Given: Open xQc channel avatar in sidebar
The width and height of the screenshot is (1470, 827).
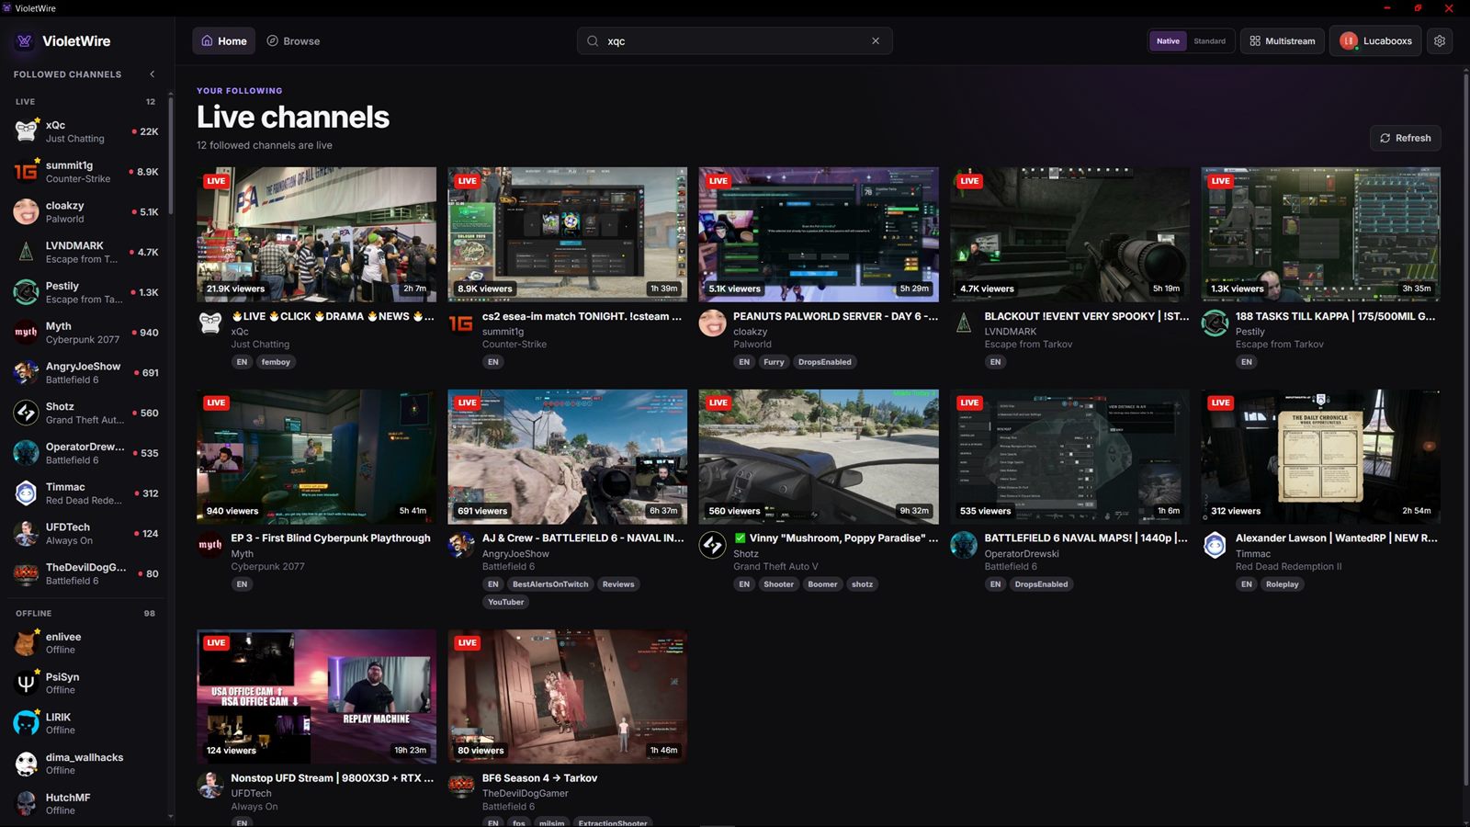Looking at the screenshot, I should coord(26,131).
